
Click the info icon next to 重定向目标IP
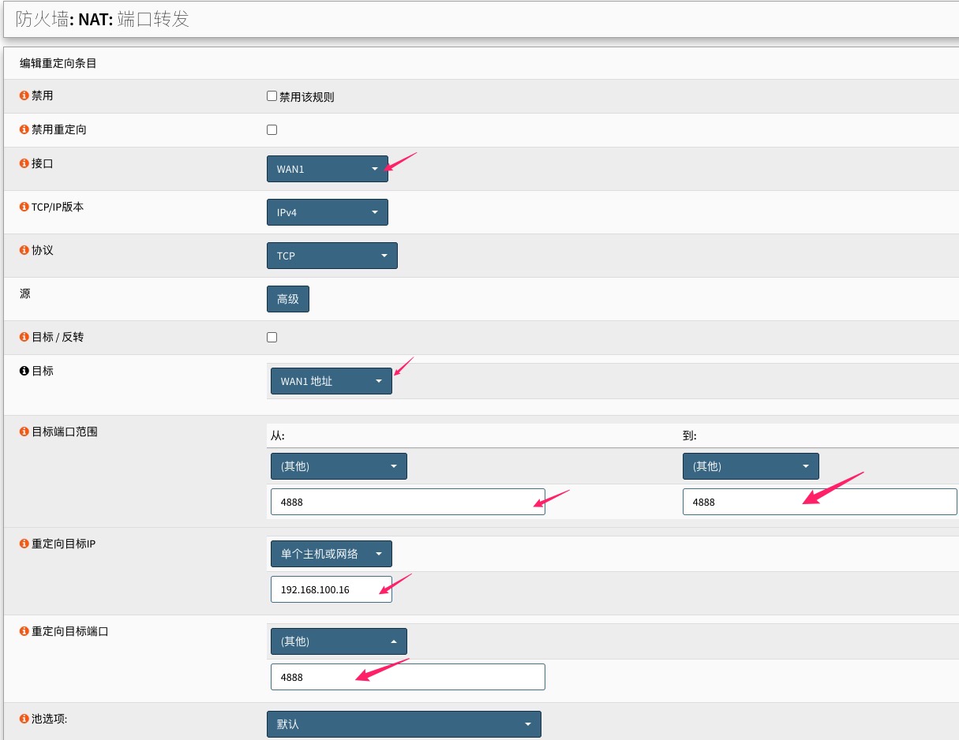coord(24,544)
